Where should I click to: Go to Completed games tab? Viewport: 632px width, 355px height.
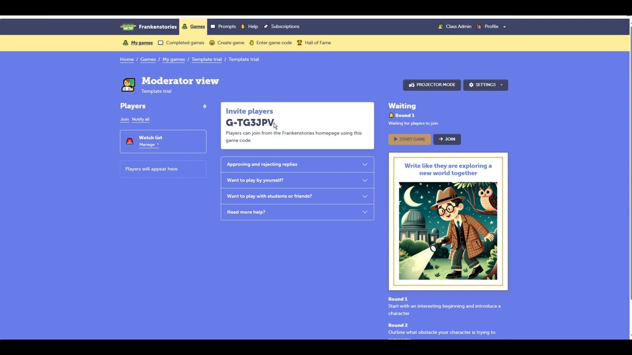tap(181, 43)
